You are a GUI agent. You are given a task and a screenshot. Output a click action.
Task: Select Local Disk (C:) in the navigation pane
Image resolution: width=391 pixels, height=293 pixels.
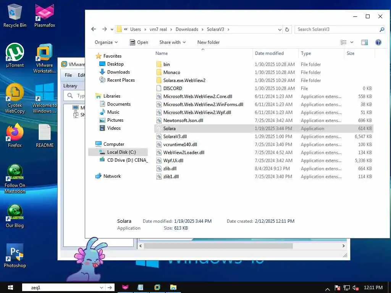pyautogui.click(x=118, y=152)
